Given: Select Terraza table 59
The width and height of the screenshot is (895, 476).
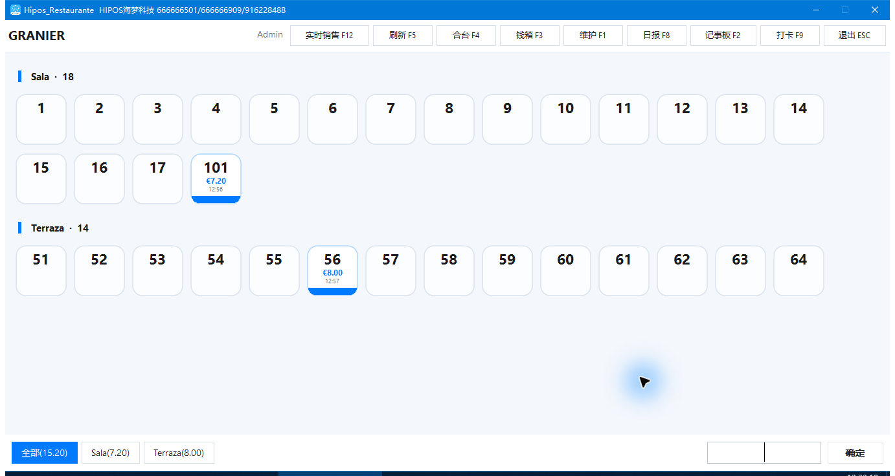Looking at the screenshot, I should (508, 271).
